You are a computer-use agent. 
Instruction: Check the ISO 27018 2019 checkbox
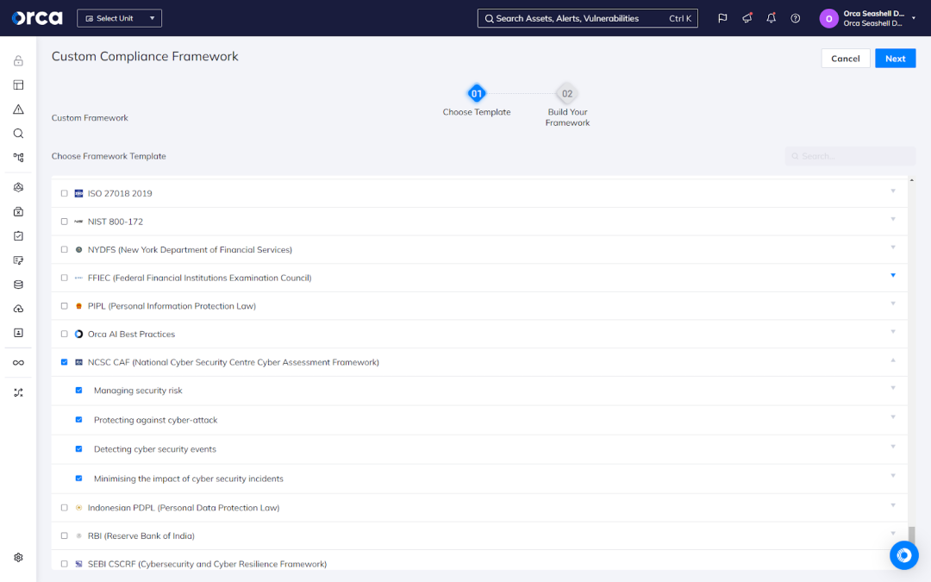pyautogui.click(x=64, y=194)
